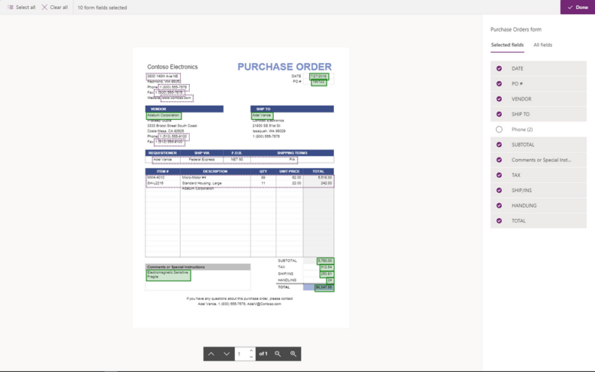This screenshot has width=595, height=372.
Task: Select the highlighted total amount box
Action: pyautogui.click(x=324, y=288)
